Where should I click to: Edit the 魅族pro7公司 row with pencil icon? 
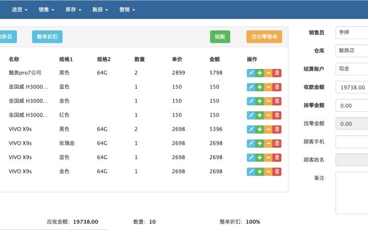[x=251, y=73]
